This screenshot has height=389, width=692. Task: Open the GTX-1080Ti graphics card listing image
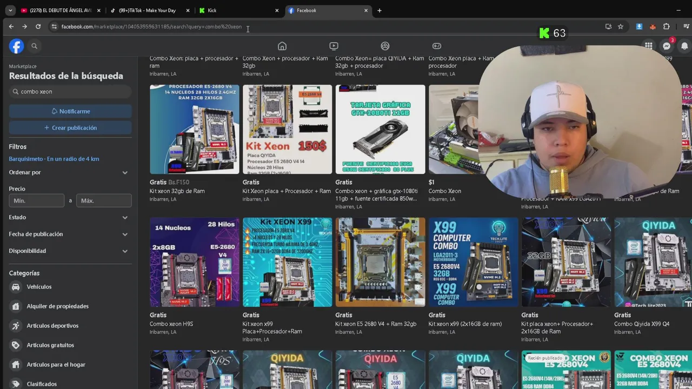[381, 129]
